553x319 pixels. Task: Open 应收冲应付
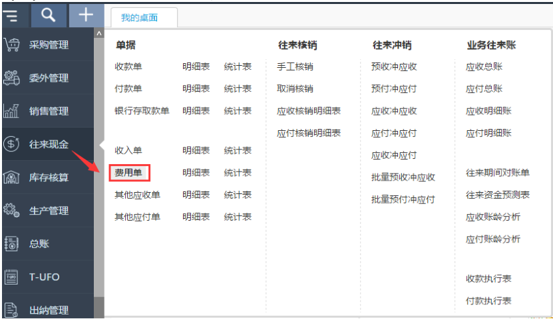point(395,156)
